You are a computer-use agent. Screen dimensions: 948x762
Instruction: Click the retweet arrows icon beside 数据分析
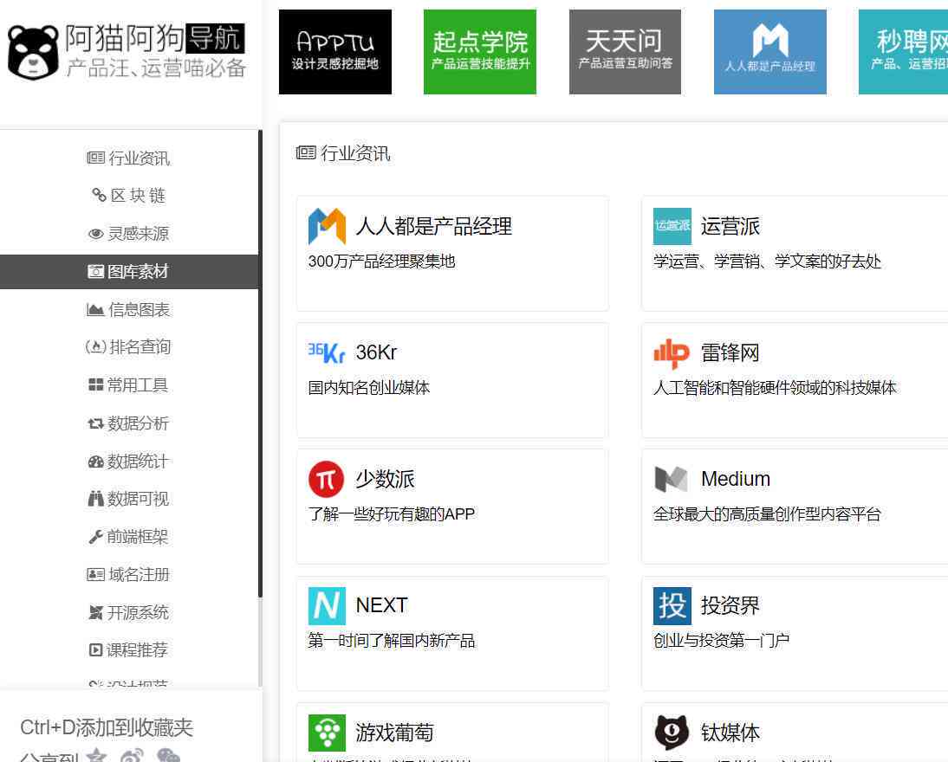point(95,424)
